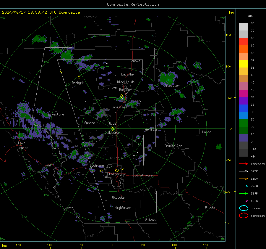Click the Cochrane town label
This screenshot has height=249, width=266.
coord(97,166)
